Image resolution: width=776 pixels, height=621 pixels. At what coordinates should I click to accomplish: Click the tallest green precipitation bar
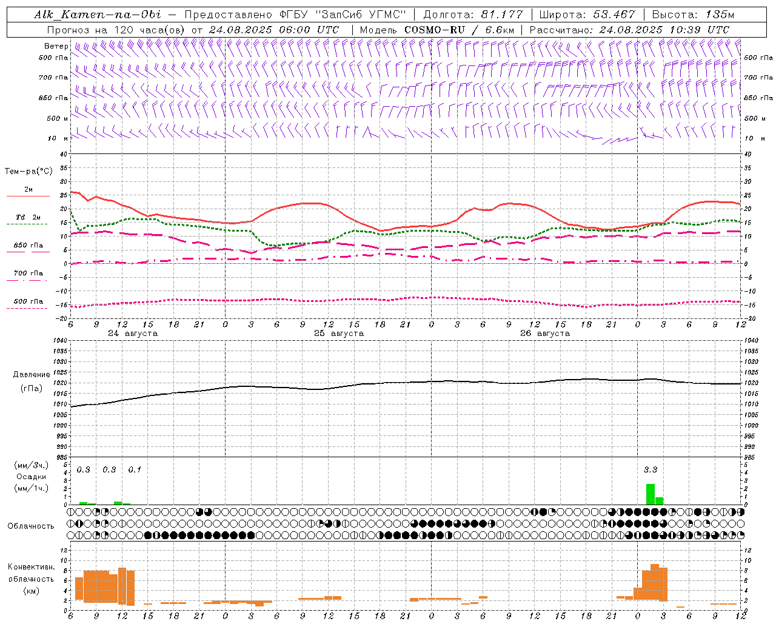click(x=651, y=494)
